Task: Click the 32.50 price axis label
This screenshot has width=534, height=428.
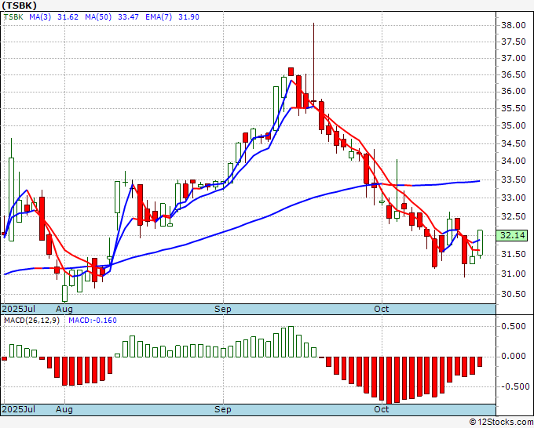Action: [x=514, y=216]
